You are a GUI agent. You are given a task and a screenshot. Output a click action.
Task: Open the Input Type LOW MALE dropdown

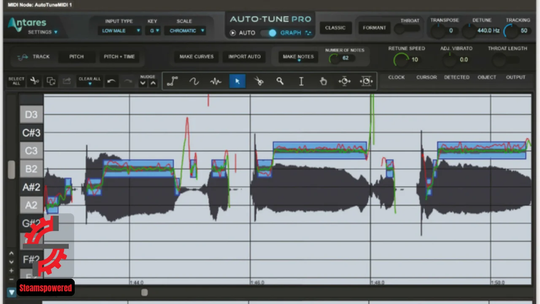119,31
